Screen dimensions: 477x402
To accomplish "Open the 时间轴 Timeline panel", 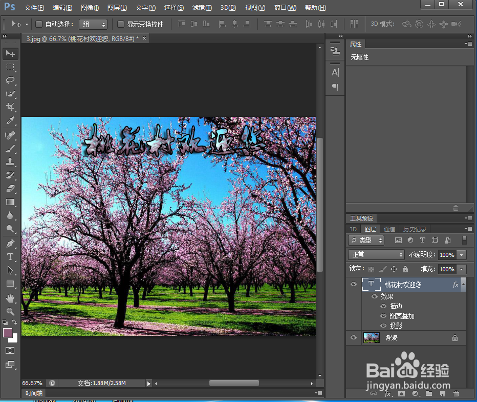I will 34,393.
